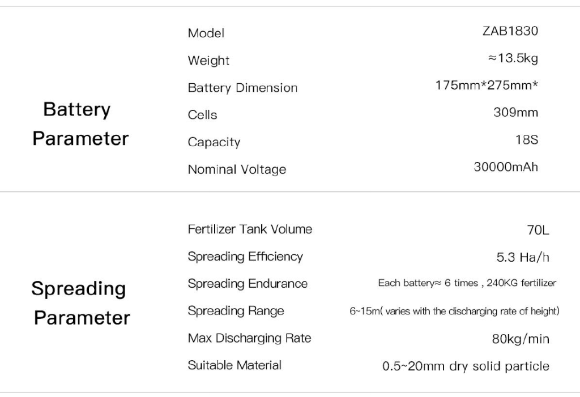
Task: Click the Spreading Parameter section heading
Action: coord(80,302)
